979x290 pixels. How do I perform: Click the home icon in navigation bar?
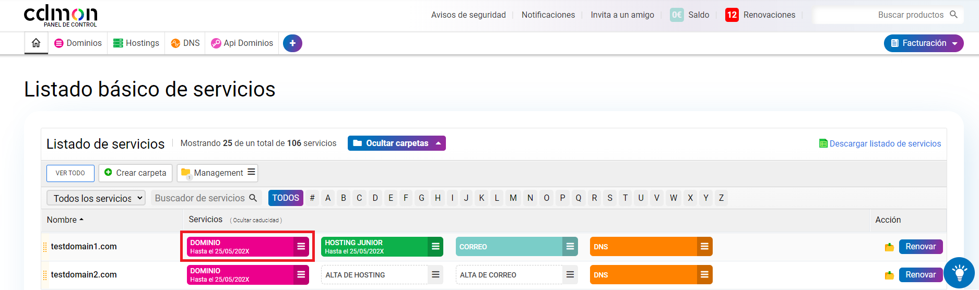click(x=36, y=43)
